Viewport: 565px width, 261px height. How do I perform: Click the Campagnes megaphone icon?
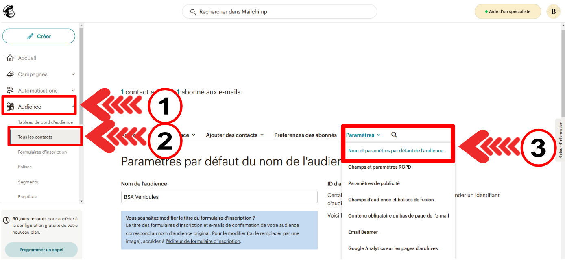pos(10,74)
